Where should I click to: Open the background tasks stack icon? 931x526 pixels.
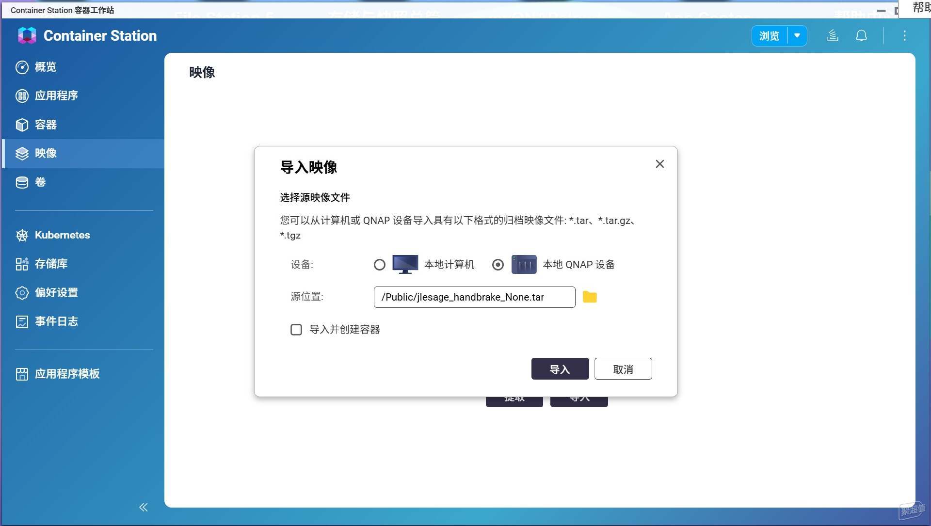[833, 35]
